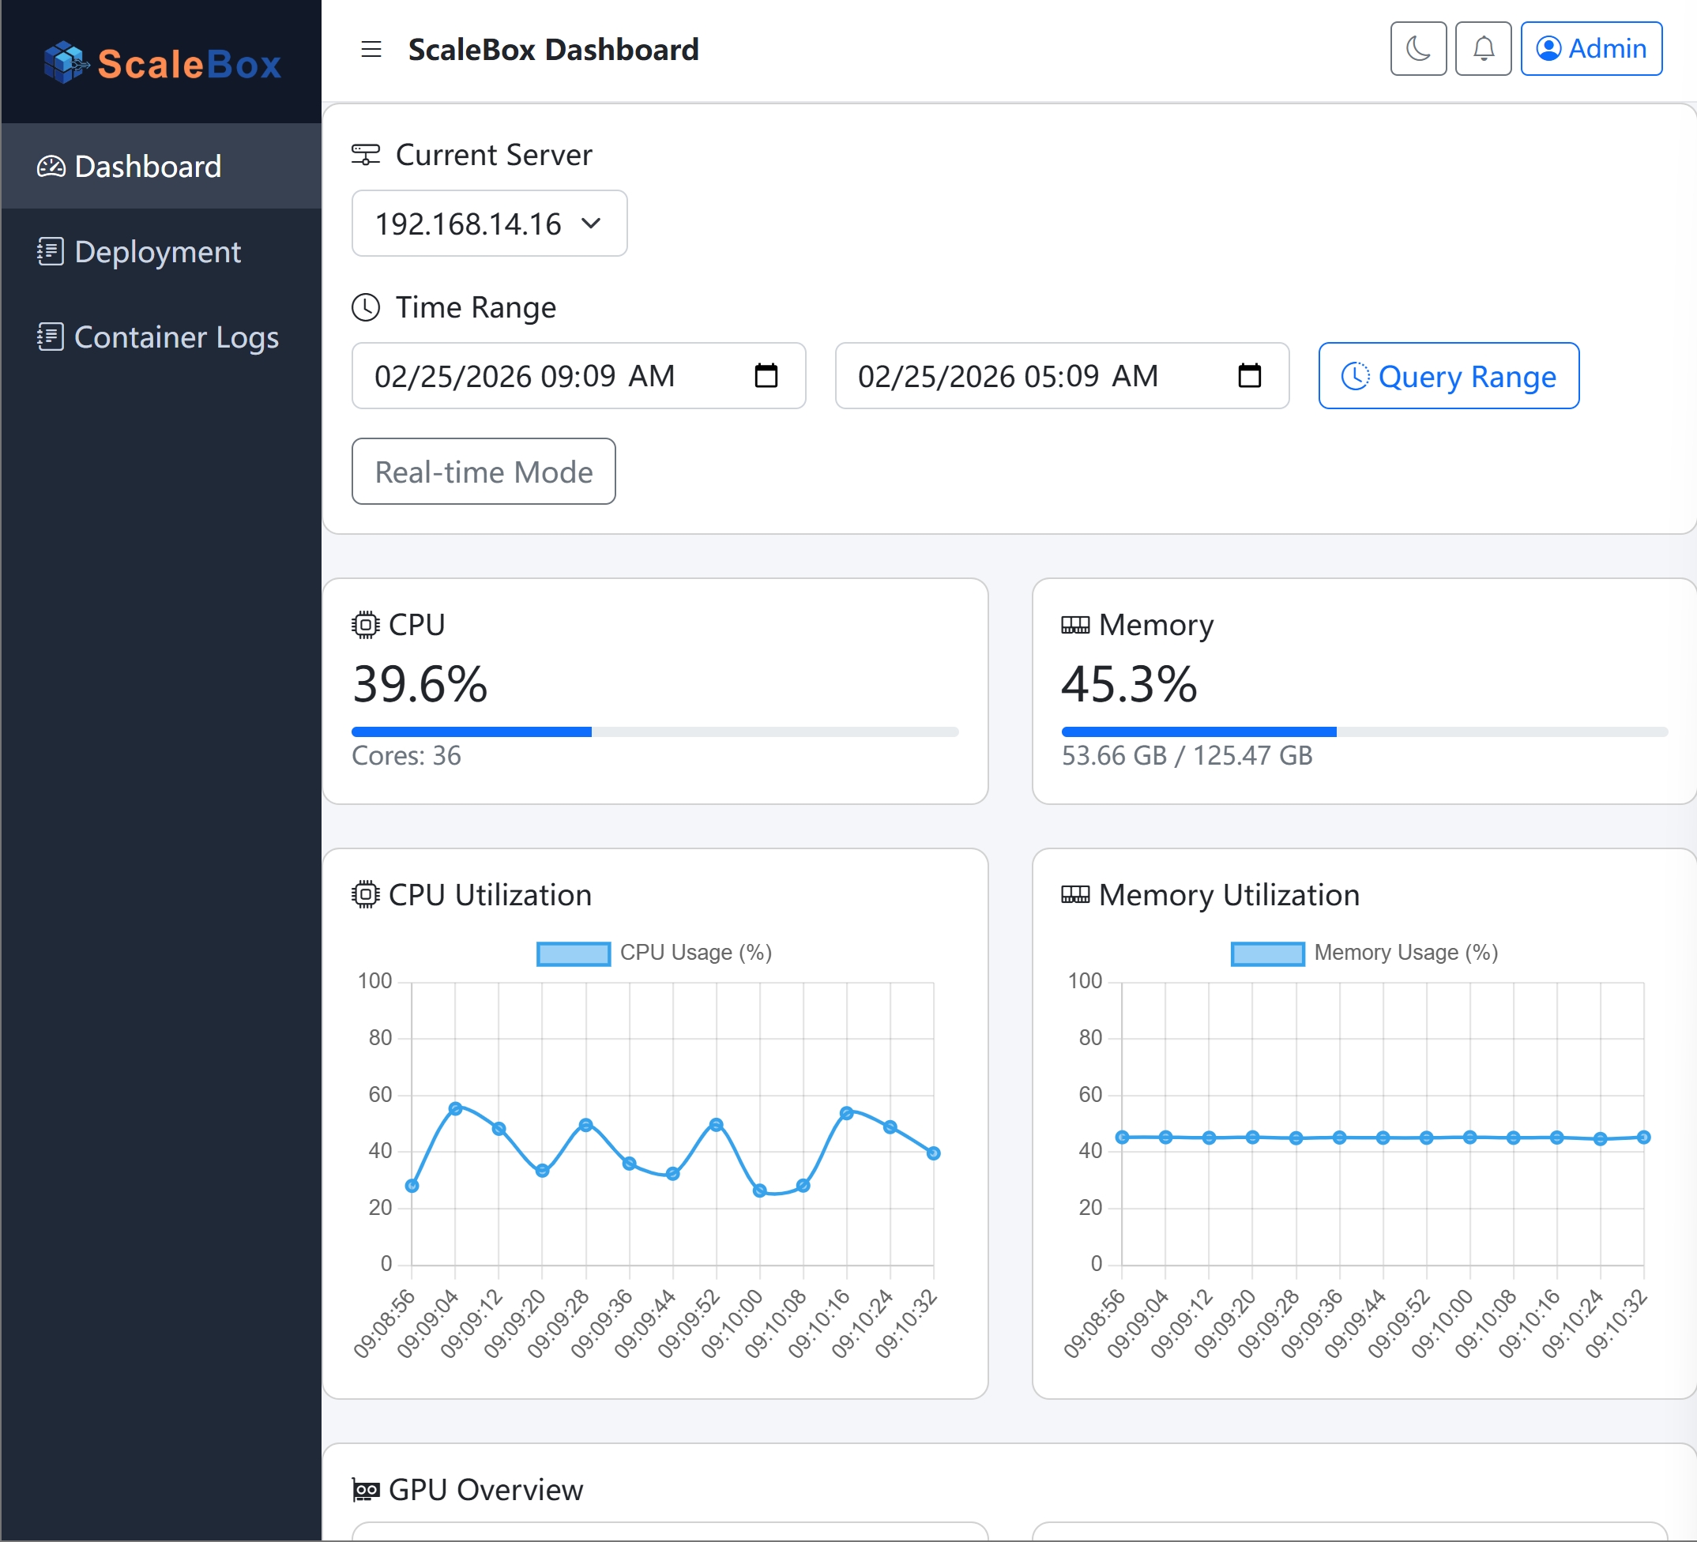Click the start date field 09:09 AM

pyautogui.click(x=578, y=375)
